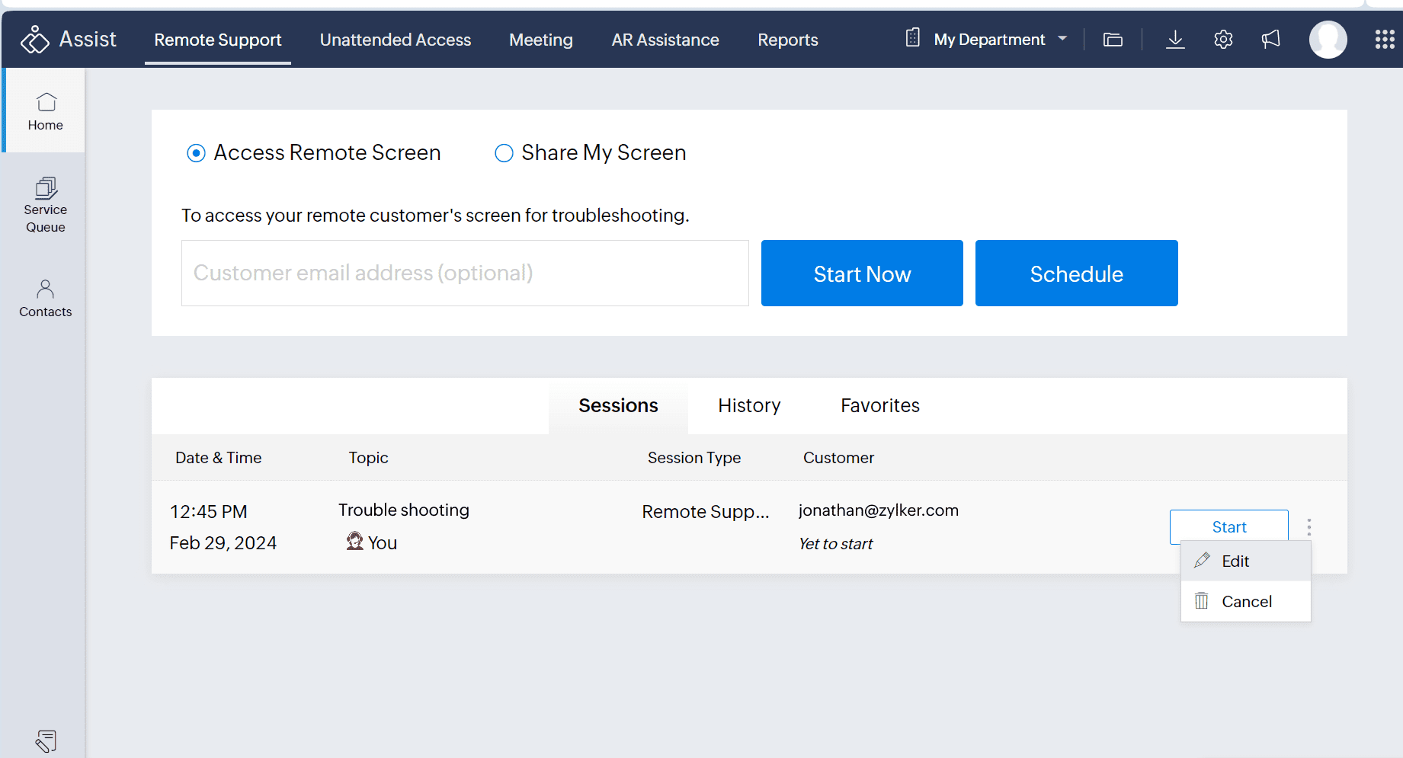1403x758 pixels.
Task: Open Contacts from the sidebar
Action: point(46,298)
